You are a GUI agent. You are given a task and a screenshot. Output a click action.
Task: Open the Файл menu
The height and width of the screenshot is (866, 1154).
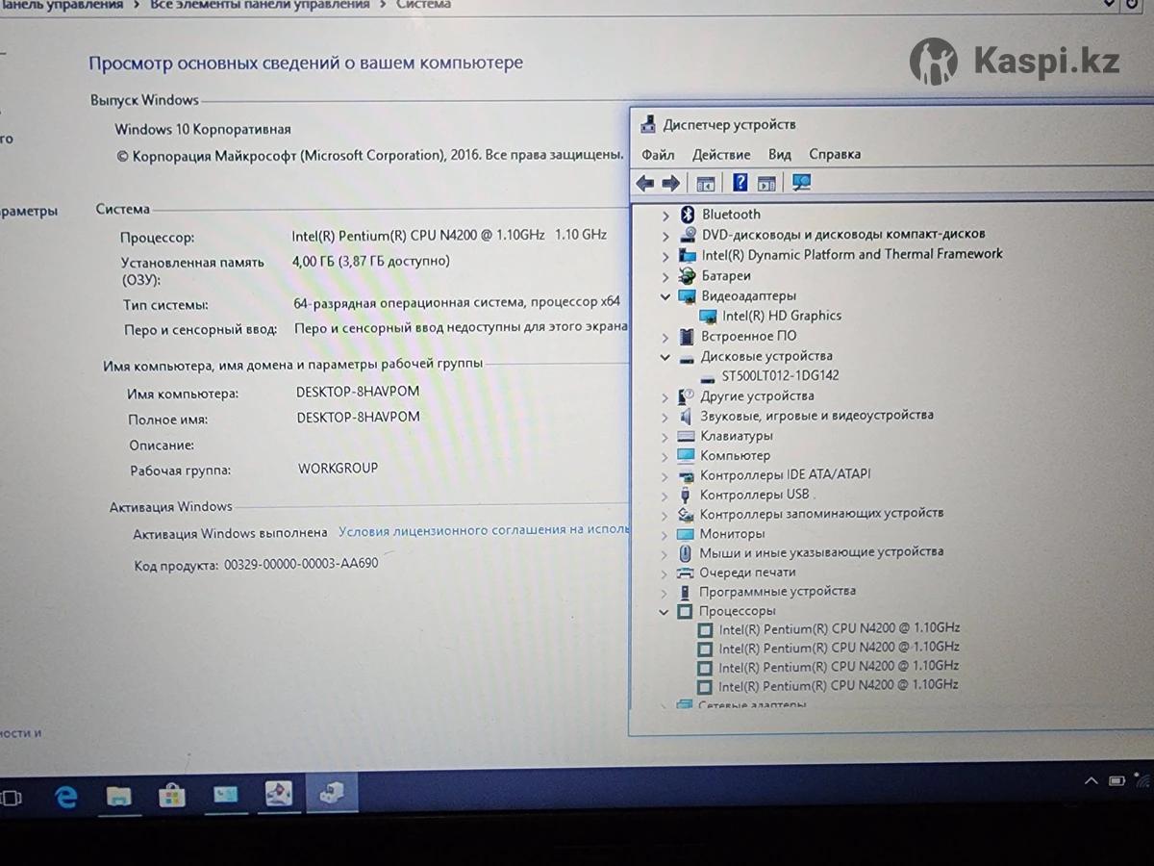(658, 155)
